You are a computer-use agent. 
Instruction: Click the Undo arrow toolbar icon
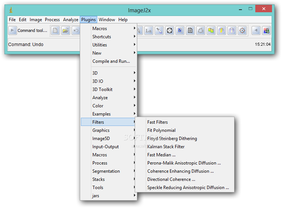tap(76, 30)
